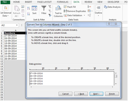128x101 pixels.
Task: Click the Cancel button
Action: pos(65,94)
